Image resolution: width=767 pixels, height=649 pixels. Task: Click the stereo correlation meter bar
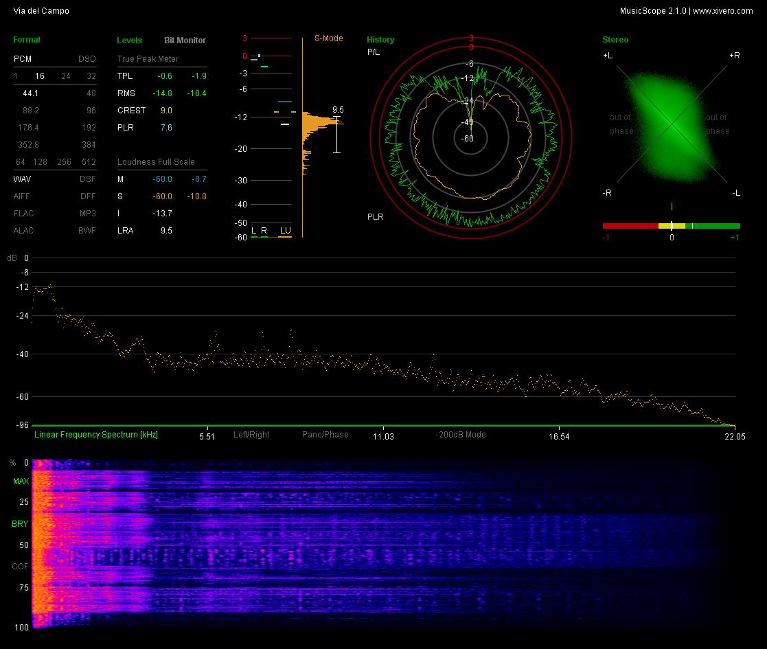671,225
